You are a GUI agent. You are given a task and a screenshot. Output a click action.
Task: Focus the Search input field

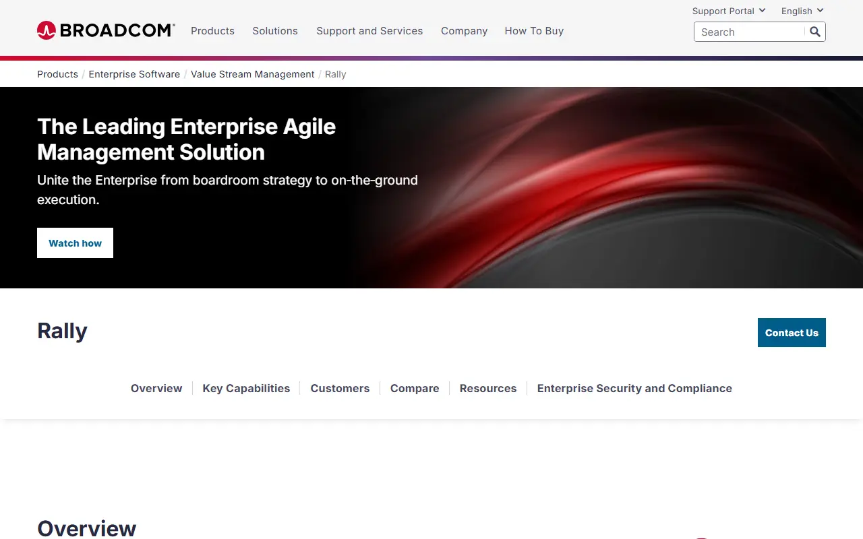point(750,32)
